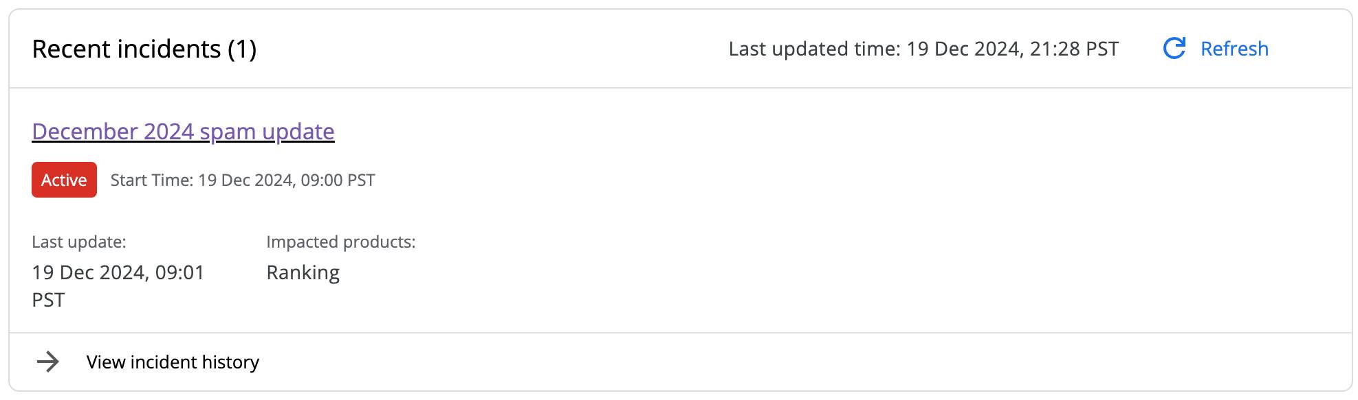
Task: Click the PST text under the last update date
Action: click(48, 300)
